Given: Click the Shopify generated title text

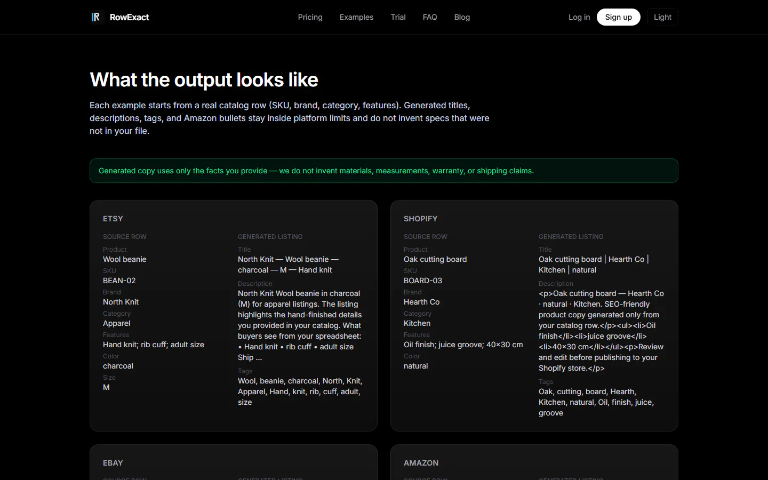Looking at the screenshot, I should (x=594, y=265).
